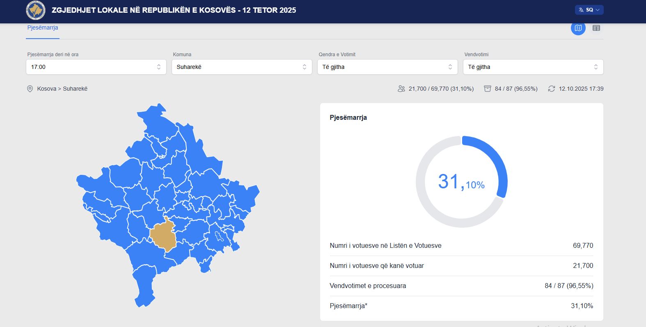Viewport: 646px width, 327px height.
Task: Click the location pin icon beside Kosova
Action: pos(30,89)
